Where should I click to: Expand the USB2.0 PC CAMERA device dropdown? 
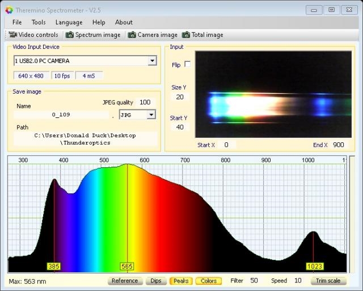click(152, 61)
